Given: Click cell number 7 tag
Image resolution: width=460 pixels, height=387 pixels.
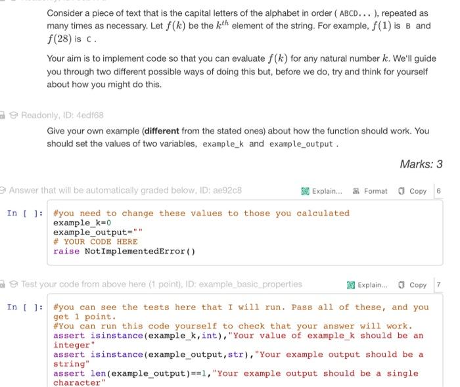Looking at the screenshot, I should pyautogui.click(x=438, y=285).
